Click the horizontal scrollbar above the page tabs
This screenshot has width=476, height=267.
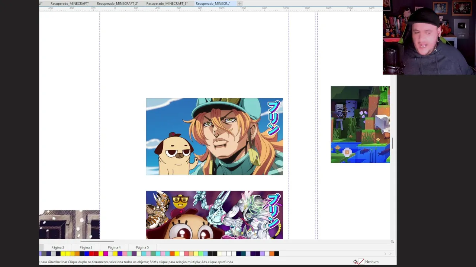tap(97, 242)
